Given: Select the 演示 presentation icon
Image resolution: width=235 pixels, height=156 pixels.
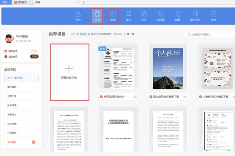Looking at the screenshot, I should coord(128,16).
